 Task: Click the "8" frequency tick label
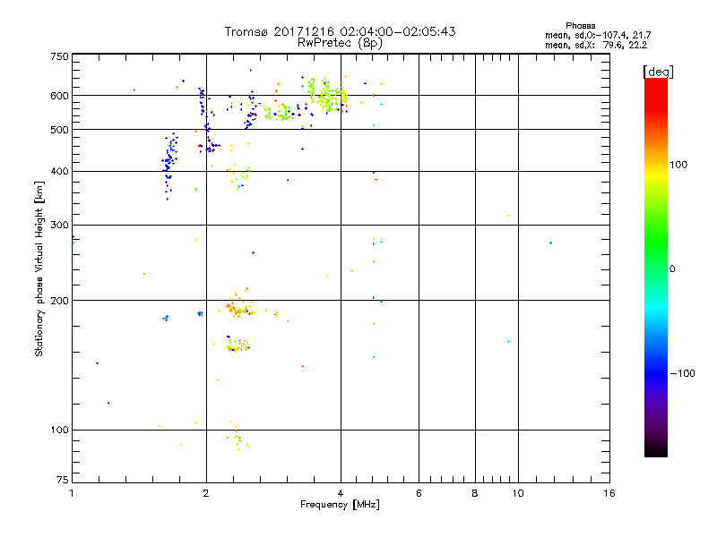pos(475,493)
